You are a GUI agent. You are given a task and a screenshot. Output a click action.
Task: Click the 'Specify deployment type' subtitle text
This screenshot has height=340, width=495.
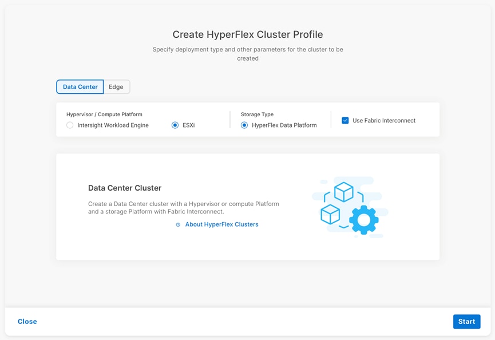pyautogui.click(x=247, y=54)
